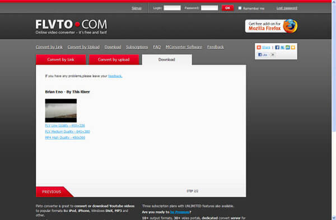Click the red AddThis share plus icon
This screenshot has height=220, width=336.
tap(259, 48)
